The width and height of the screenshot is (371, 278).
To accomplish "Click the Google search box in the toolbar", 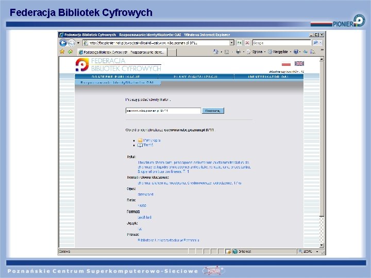I will (x=281, y=43).
